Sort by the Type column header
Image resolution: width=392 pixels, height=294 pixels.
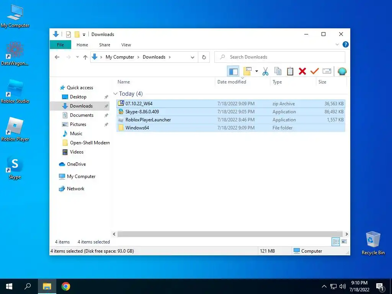point(293,82)
